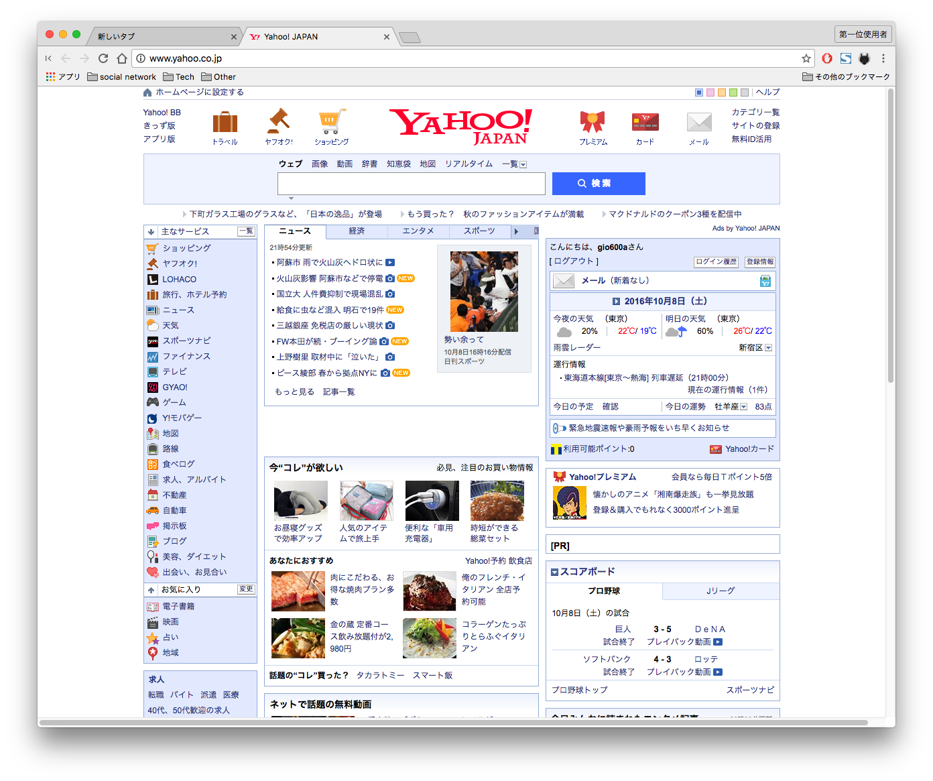Collapse the 主なサービス section arrow
Viewport: 933px width, 781px height.
(x=151, y=232)
